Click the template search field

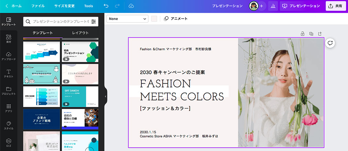click(x=59, y=22)
